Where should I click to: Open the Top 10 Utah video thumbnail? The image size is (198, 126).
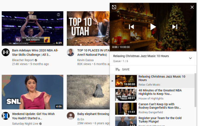click(88, 28)
